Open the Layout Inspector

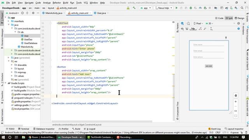(x=234, y=129)
